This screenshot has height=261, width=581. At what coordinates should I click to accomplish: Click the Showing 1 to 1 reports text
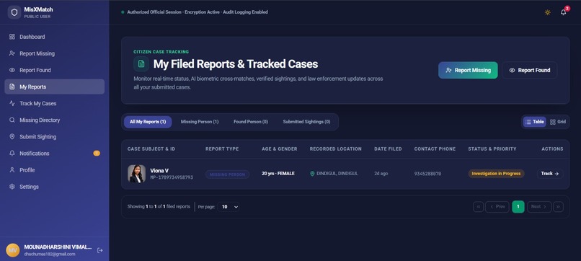click(x=159, y=206)
